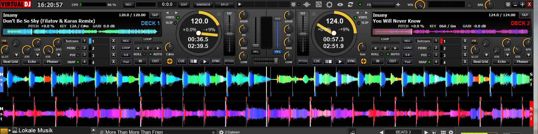Eject track from Deck 2
Screen dimensions: 538x134
click(x=314, y=14)
